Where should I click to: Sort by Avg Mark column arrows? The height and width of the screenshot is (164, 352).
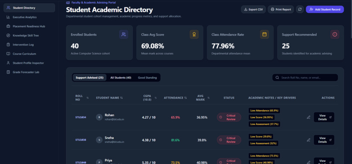coord(209,98)
